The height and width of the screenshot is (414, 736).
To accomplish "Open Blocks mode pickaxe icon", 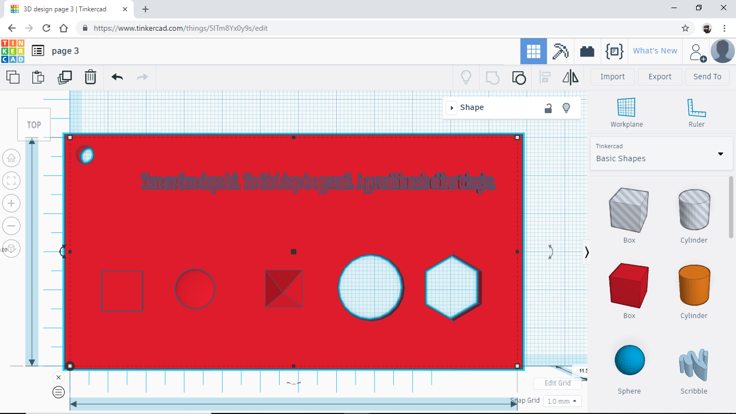I will 560,51.
